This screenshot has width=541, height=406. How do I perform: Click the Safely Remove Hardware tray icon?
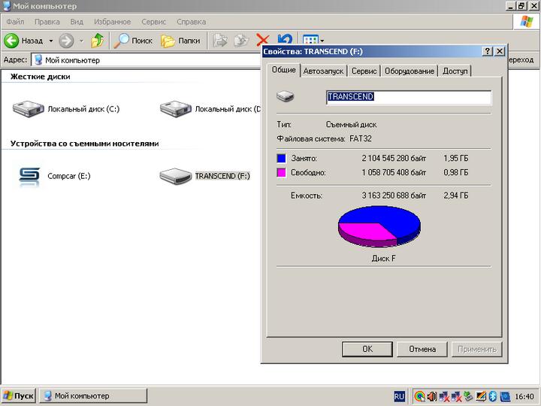click(x=468, y=396)
